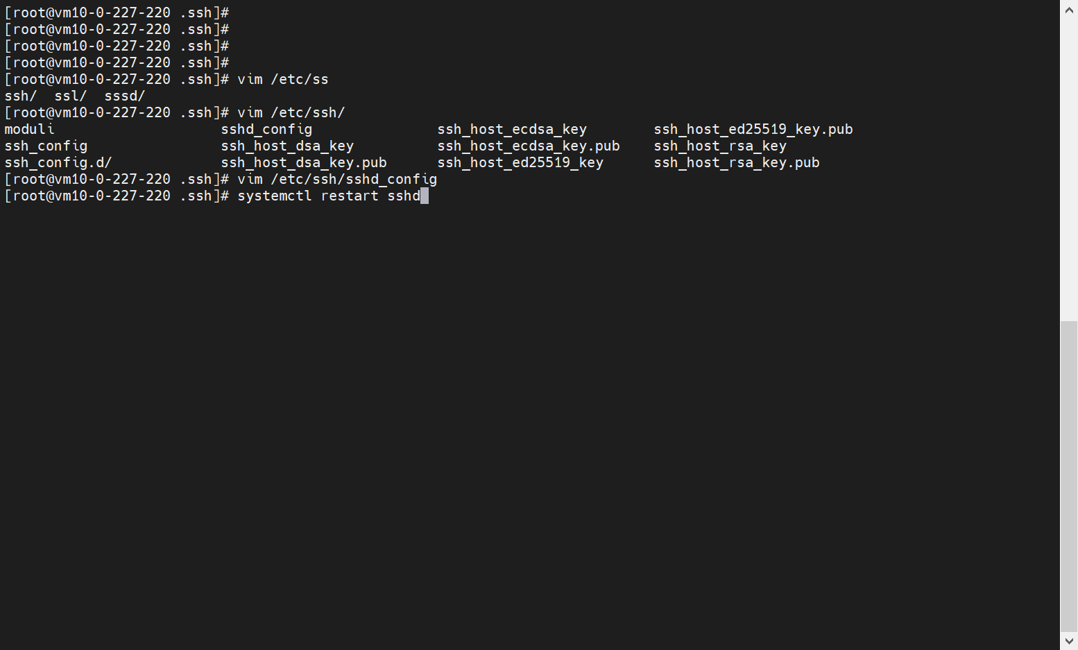1078x650 pixels.
Task: Click ssh_host_ed25519_key without the .pub extension
Action: click(520, 163)
